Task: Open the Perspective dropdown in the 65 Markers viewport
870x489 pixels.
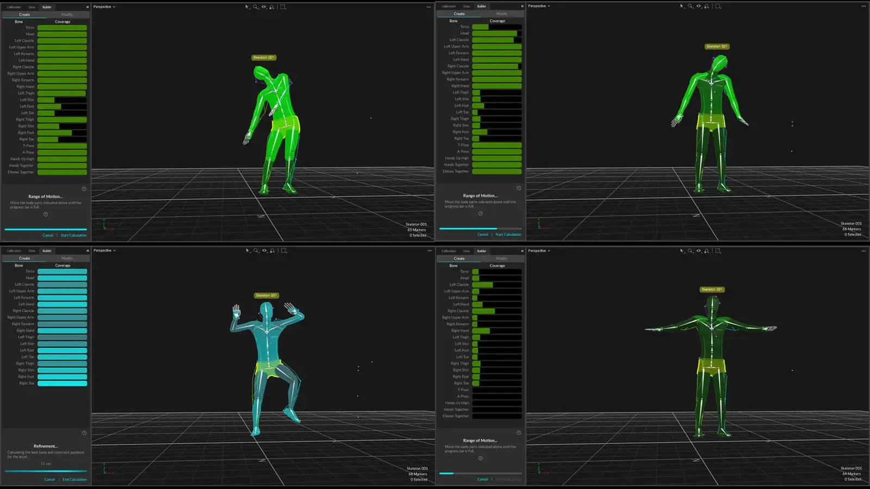Action: point(104,7)
